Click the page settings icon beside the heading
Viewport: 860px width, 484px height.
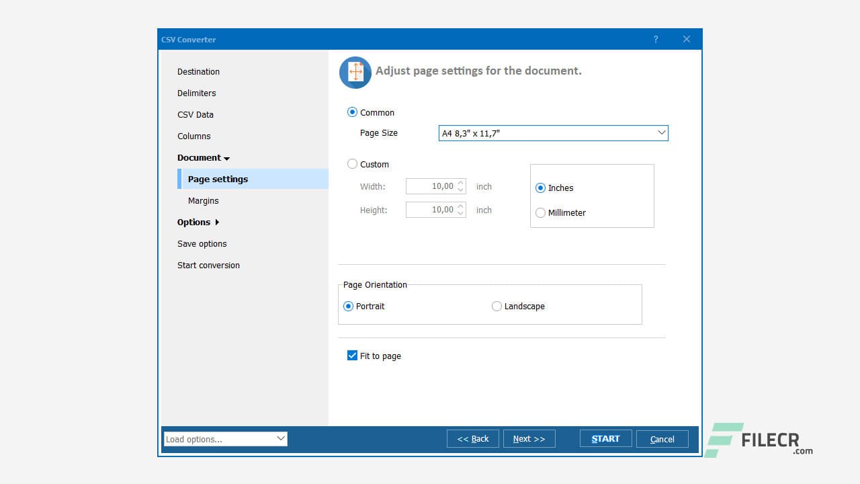coord(355,71)
